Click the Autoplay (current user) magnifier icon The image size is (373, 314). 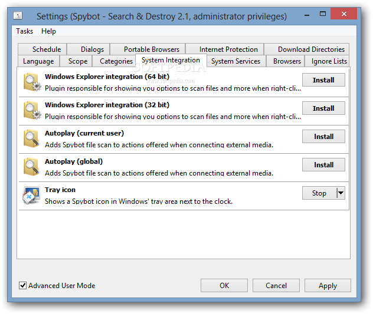tap(31, 138)
